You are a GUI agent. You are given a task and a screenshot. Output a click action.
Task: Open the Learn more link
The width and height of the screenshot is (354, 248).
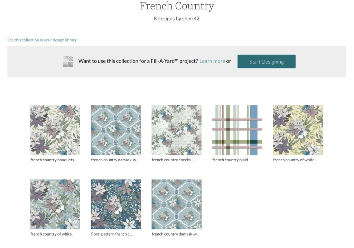[212, 61]
